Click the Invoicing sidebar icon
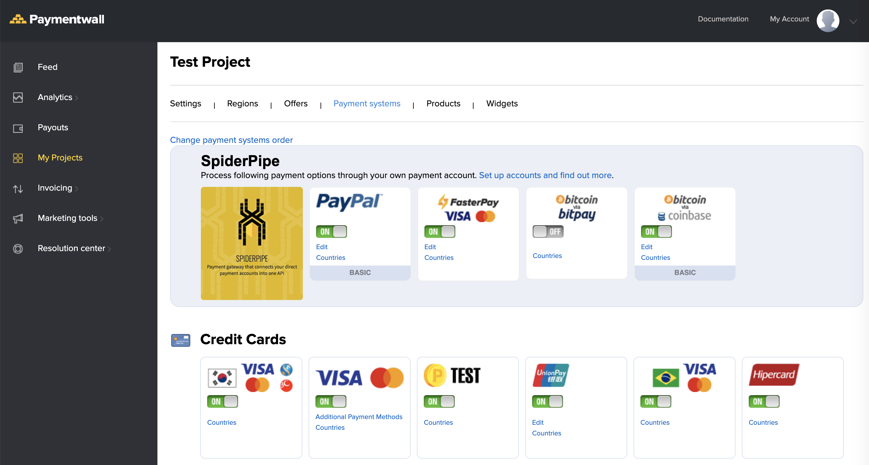Image resolution: width=869 pixels, height=465 pixels. [18, 188]
